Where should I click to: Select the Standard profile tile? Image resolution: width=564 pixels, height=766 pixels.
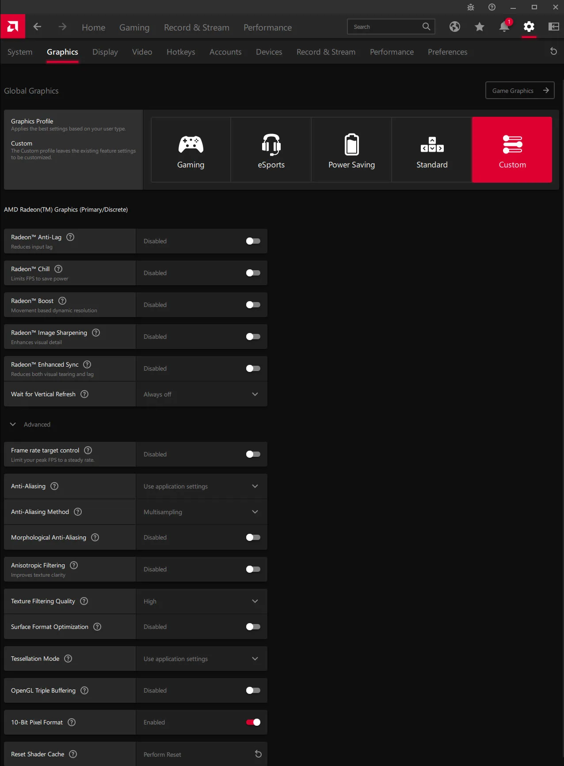432,149
